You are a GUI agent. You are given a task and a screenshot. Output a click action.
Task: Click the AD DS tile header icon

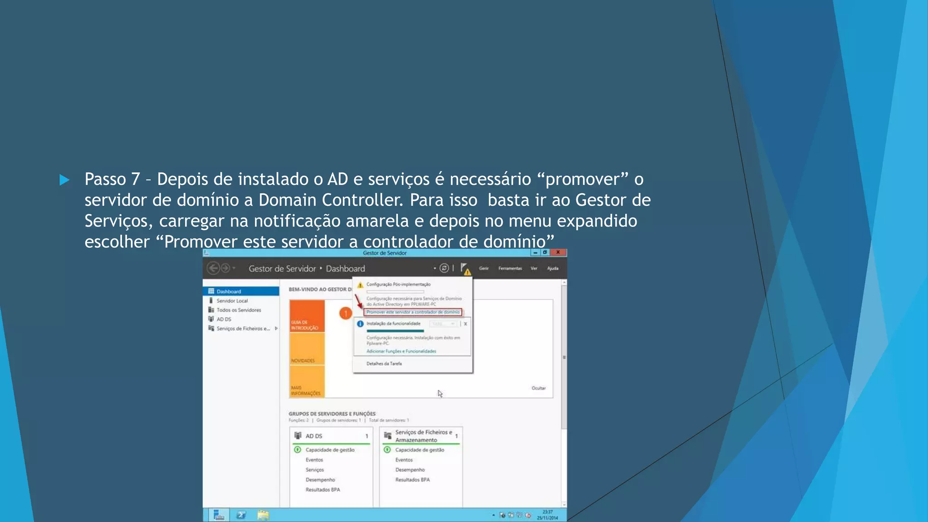298,435
